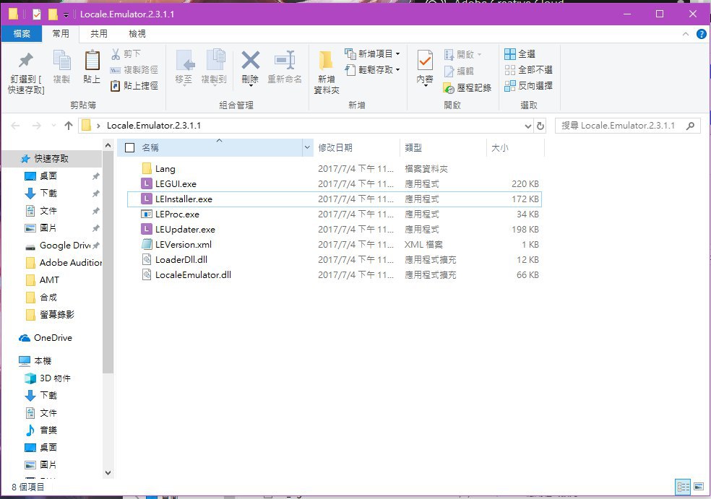Open the address bar history dropdown
This screenshot has width=711, height=499.
click(527, 126)
